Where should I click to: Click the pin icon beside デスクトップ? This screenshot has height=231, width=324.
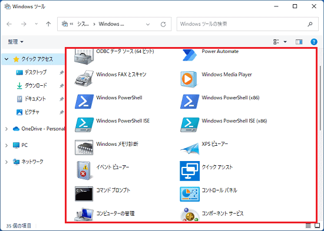click(x=62, y=73)
